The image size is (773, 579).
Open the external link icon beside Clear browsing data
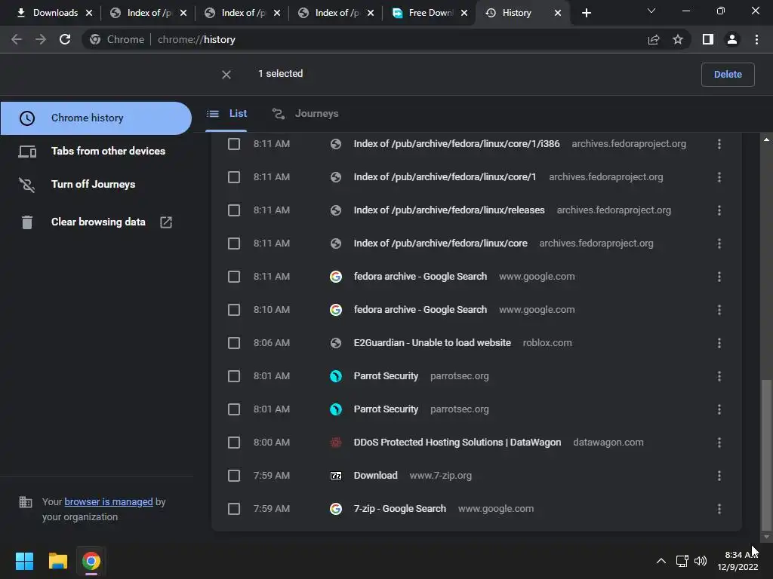tap(166, 222)
